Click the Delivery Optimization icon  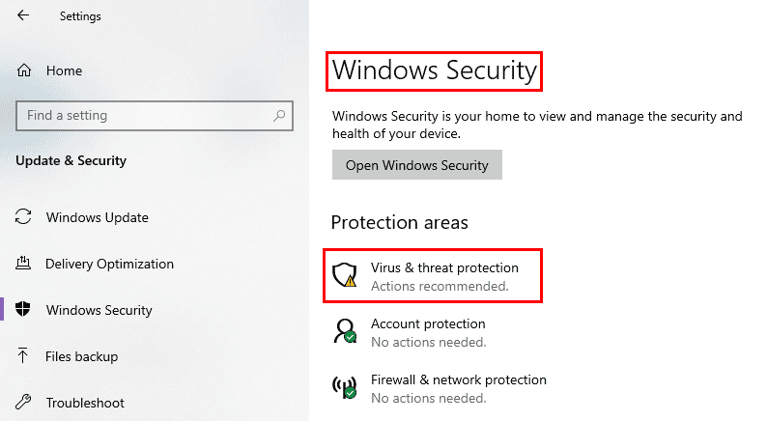point(23,263)
